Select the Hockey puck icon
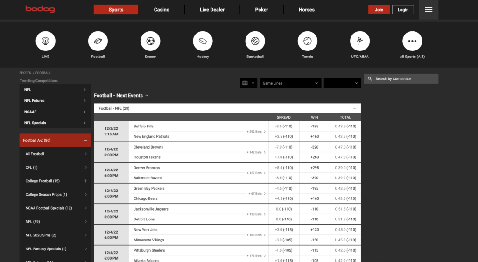 pyautogui.click(x=203, y=41)
